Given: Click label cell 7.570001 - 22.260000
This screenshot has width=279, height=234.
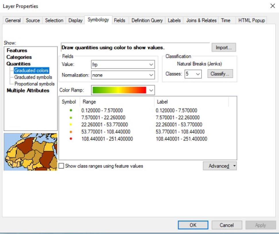Looking at the screenshot, I should click(x=178, y=118).
